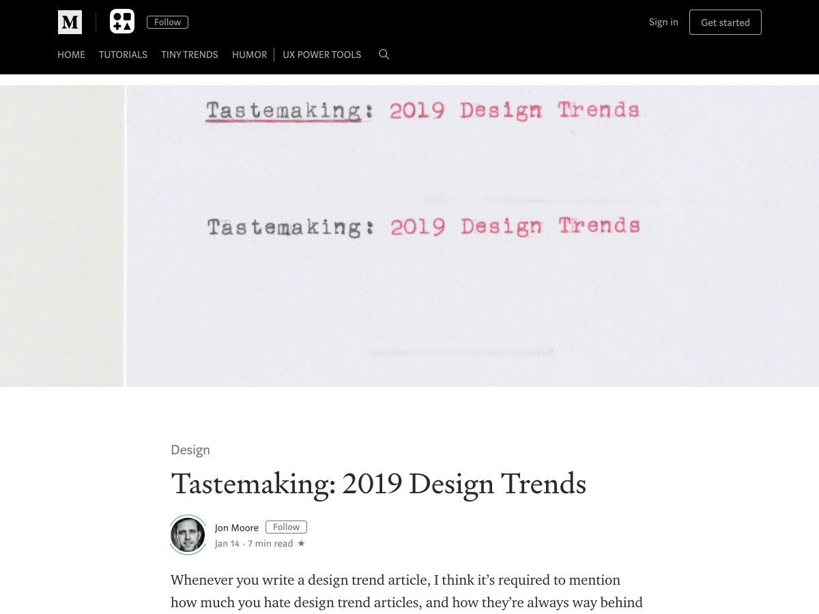Open the UX POWER TOOLS nav link
The image size is (819, 614).
click(321, 55)
